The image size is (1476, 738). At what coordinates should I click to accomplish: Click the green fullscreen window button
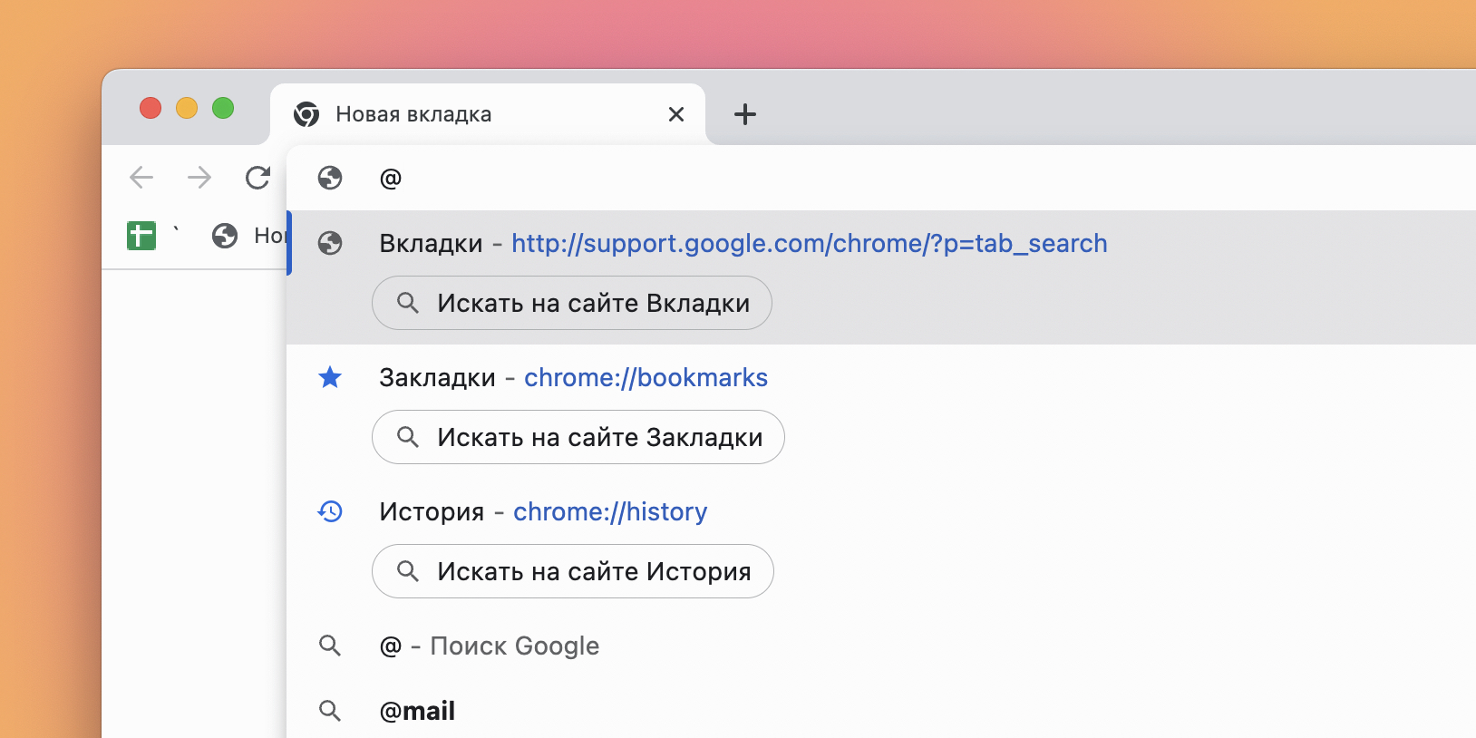click(x=223, y=108)
